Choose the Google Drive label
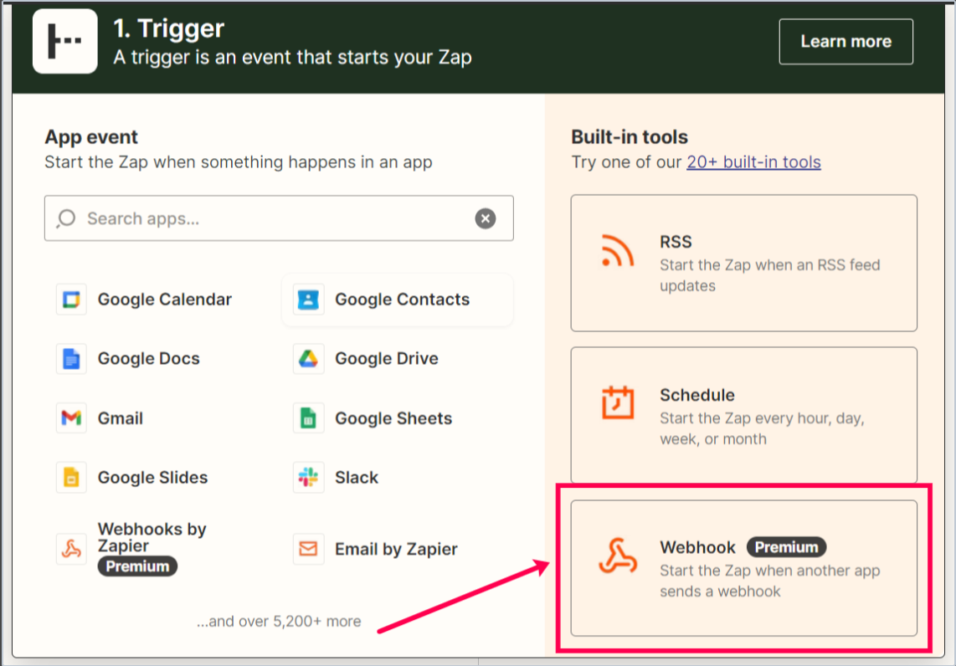The width and height of the screenshot is (956, 666). 387,358
